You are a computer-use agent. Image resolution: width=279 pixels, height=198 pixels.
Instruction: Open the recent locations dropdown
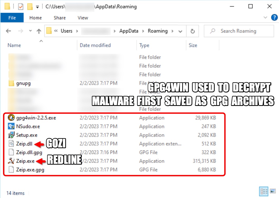(x=30, y=31)
